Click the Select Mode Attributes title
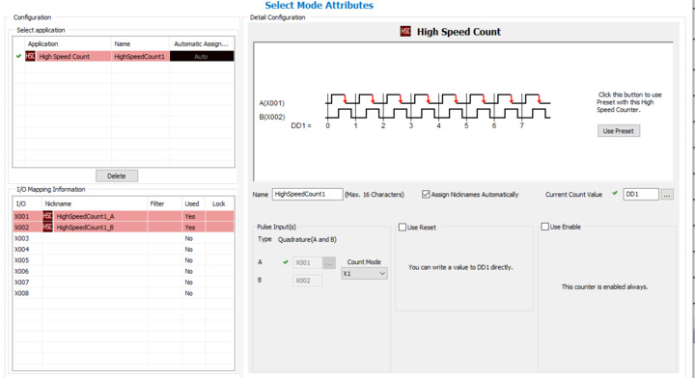The width and height of the screenshot is (695, 378). point(320,6)
